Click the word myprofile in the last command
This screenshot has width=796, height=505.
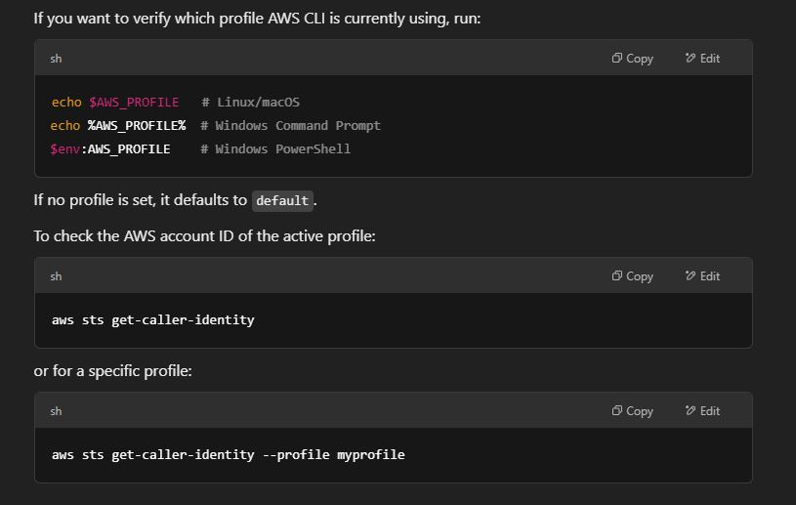pos(371,455)
